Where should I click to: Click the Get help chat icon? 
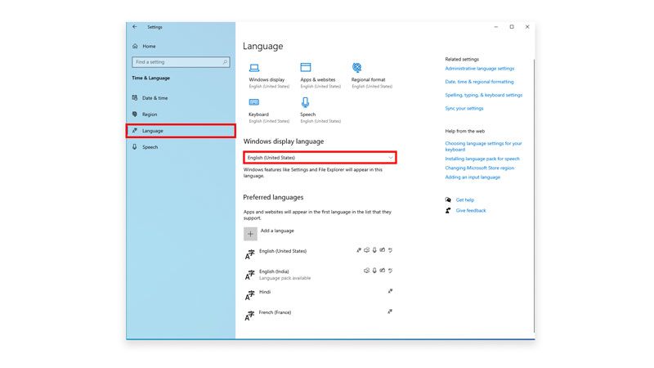(448, 200)
